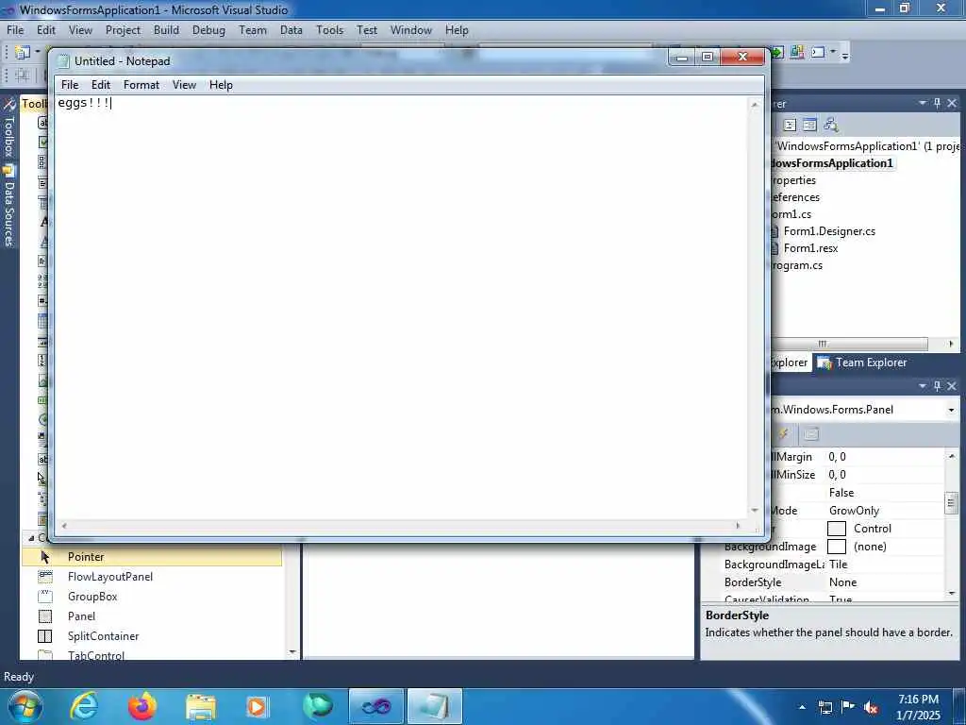This screenshot has height=725, width=966.
Task: Select Form1.resx in Solution Explorer
Action: (810, 248)
